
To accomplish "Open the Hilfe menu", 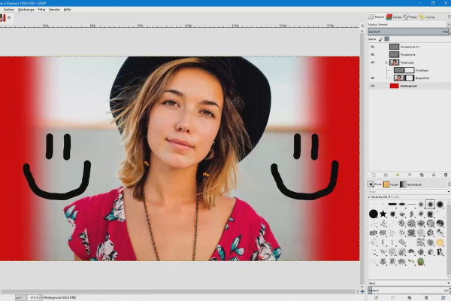I will pos(68,10).
